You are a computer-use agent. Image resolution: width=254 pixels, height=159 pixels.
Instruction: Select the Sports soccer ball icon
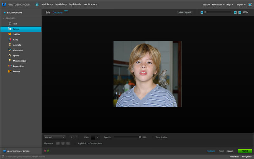(x=10, y=55)
